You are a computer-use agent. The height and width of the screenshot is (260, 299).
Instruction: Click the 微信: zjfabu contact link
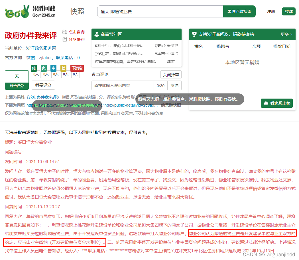(38, 58)
